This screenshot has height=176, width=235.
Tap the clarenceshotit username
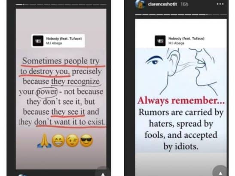point(162,4)
